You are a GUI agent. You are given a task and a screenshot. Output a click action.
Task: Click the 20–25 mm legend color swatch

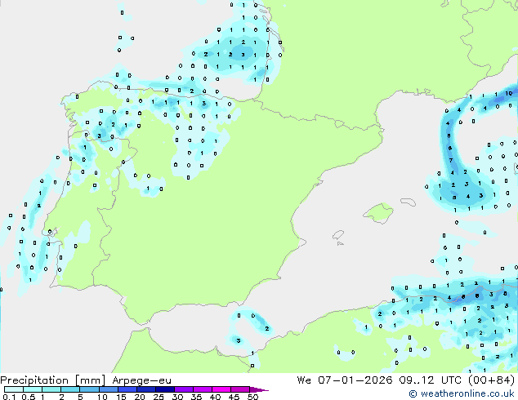pos(145,389)
